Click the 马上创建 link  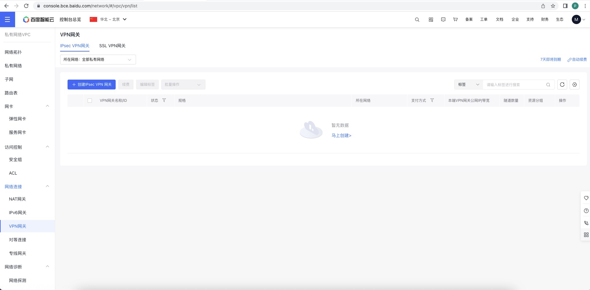pyautogui.click(x=341, y=135)
